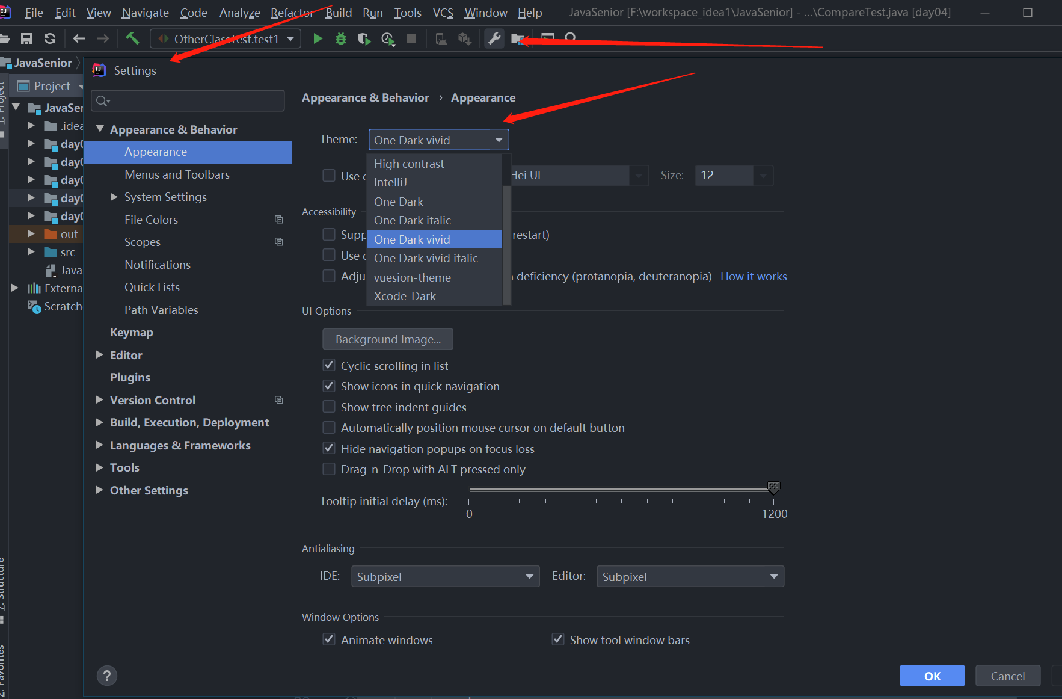This screenshot has width=1062, height=699.
Task: Click the settings search field
Action: coord(188,100)
